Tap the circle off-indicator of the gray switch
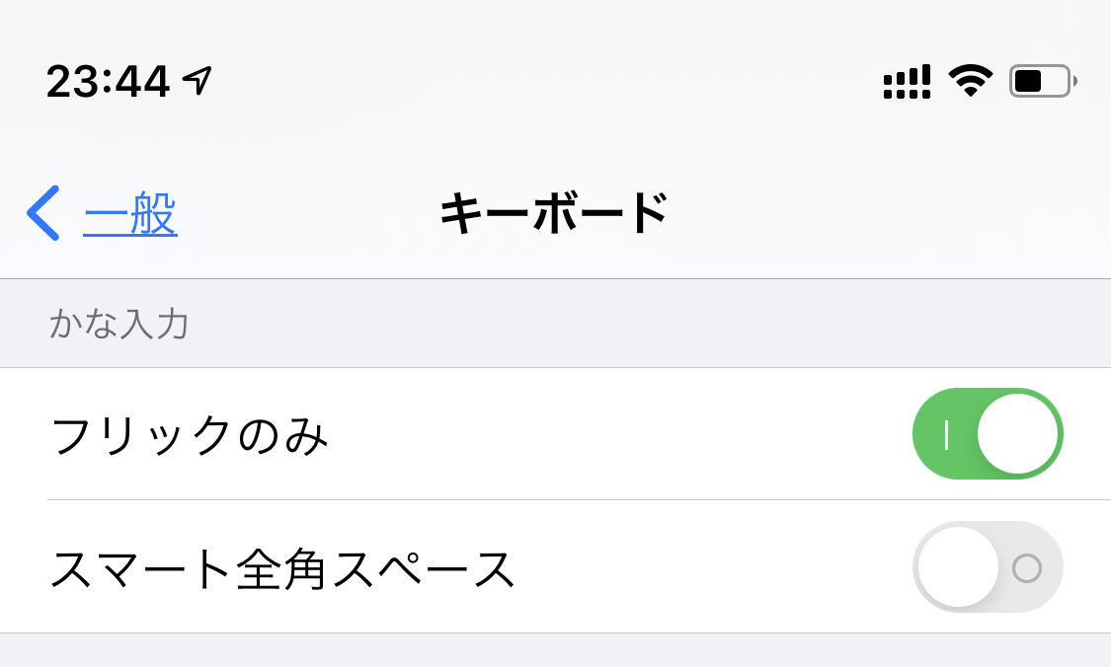 click(1027, 568)
